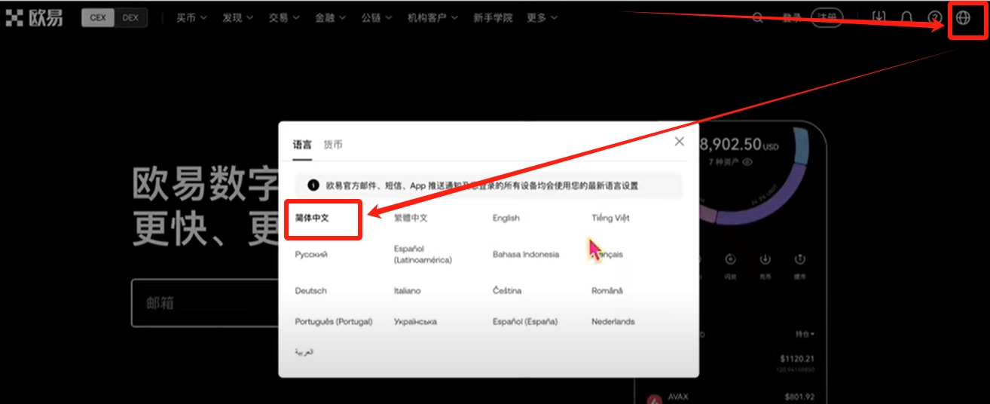This screenshot has height=404, width=990.
Task: Expand the 机构客户 menu
Action: [x=432, y=18]
